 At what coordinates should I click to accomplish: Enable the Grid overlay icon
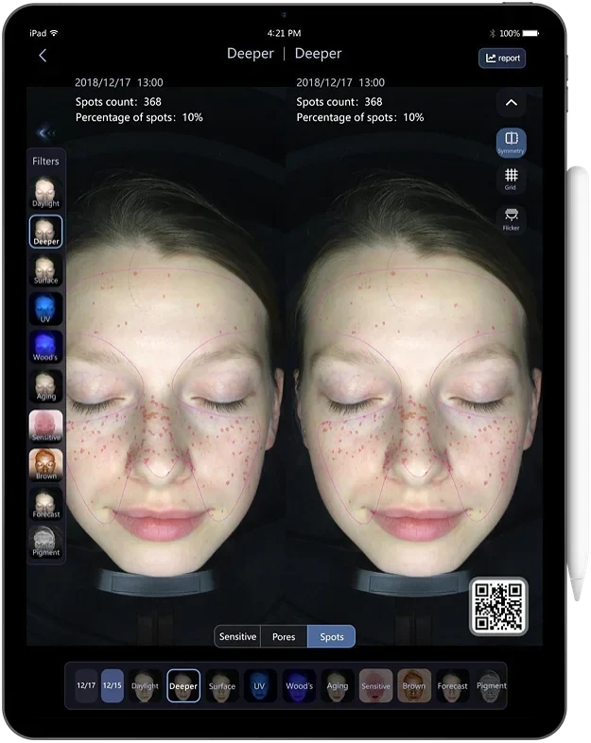[511, 179]
